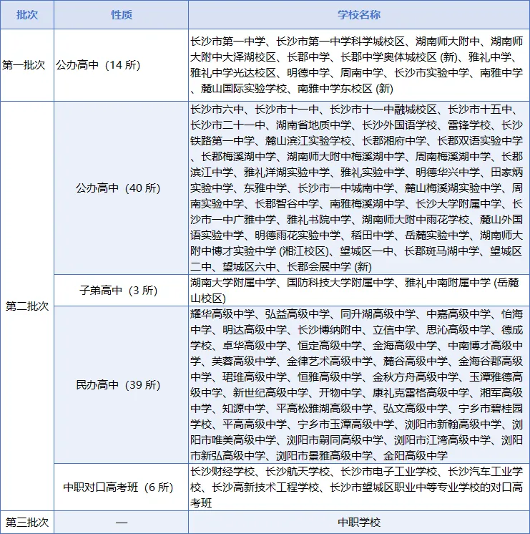Click the '学校名称' column header

(359, 14)
